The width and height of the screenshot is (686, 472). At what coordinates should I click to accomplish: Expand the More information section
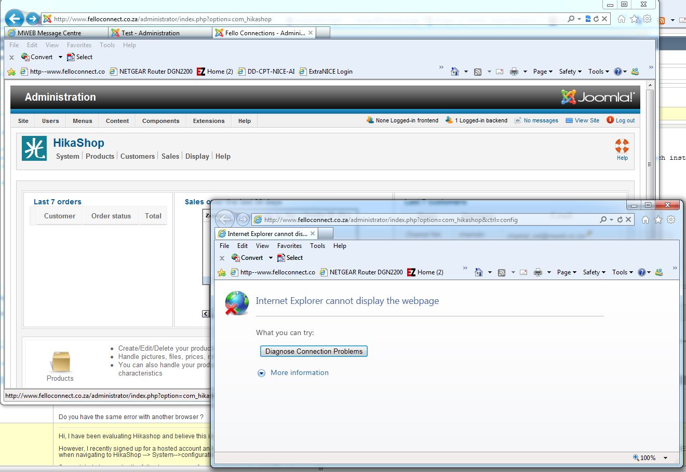tap(262, 373)
